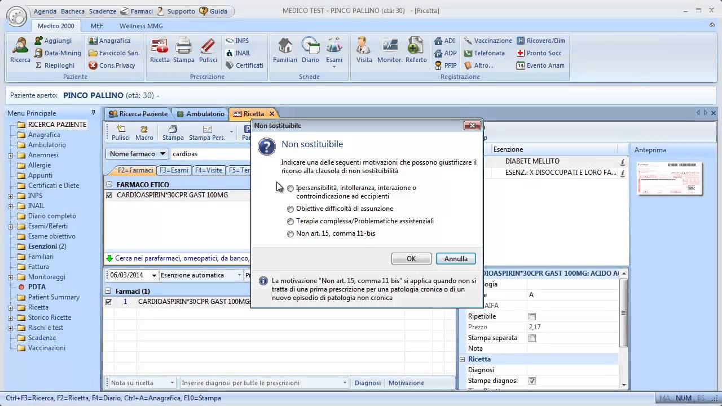Open Anagrafica in the ribbon
This screenshot has width=722, height=406.
coord(109,41)
